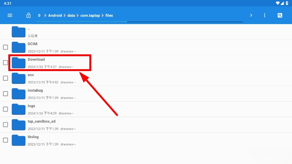Jump to data in breadcrumb path
Screen dimensions: 292x164
coord(71,15)
